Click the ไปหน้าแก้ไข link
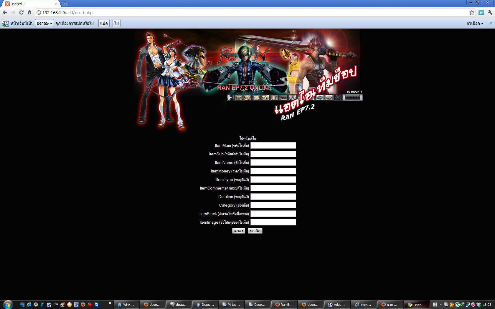 pyautogui.click(x=248, y=138)
